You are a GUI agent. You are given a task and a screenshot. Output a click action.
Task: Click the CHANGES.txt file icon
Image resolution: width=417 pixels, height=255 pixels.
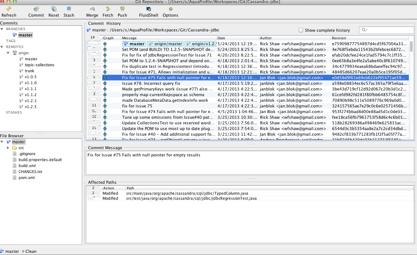(x=14, y=172)
